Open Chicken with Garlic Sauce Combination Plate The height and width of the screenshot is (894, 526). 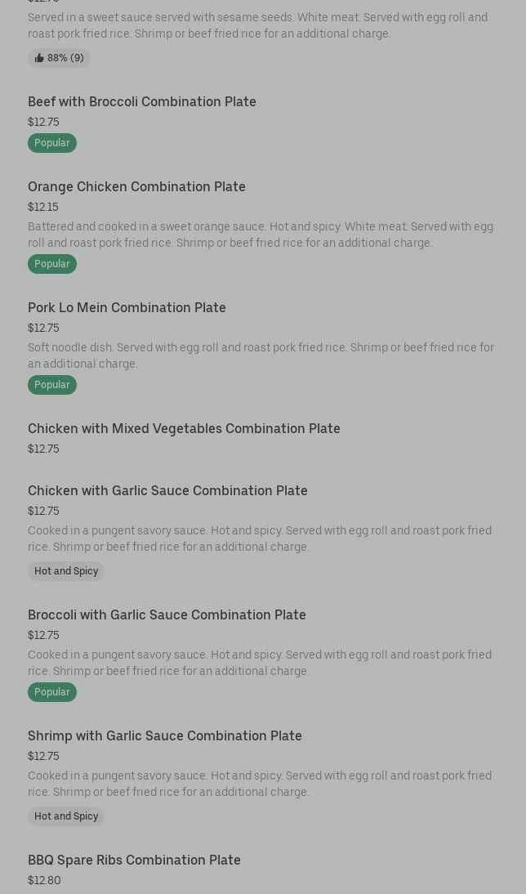point(167,490)
